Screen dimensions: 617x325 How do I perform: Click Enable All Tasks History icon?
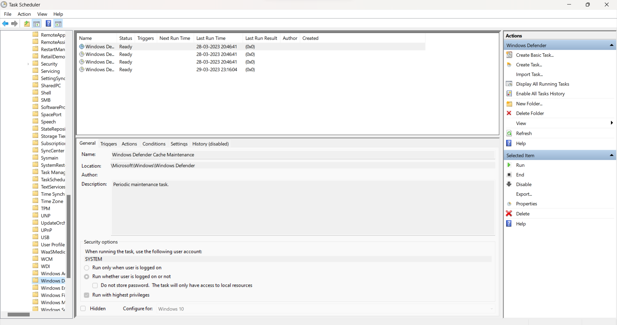click(x=509, y=94)
